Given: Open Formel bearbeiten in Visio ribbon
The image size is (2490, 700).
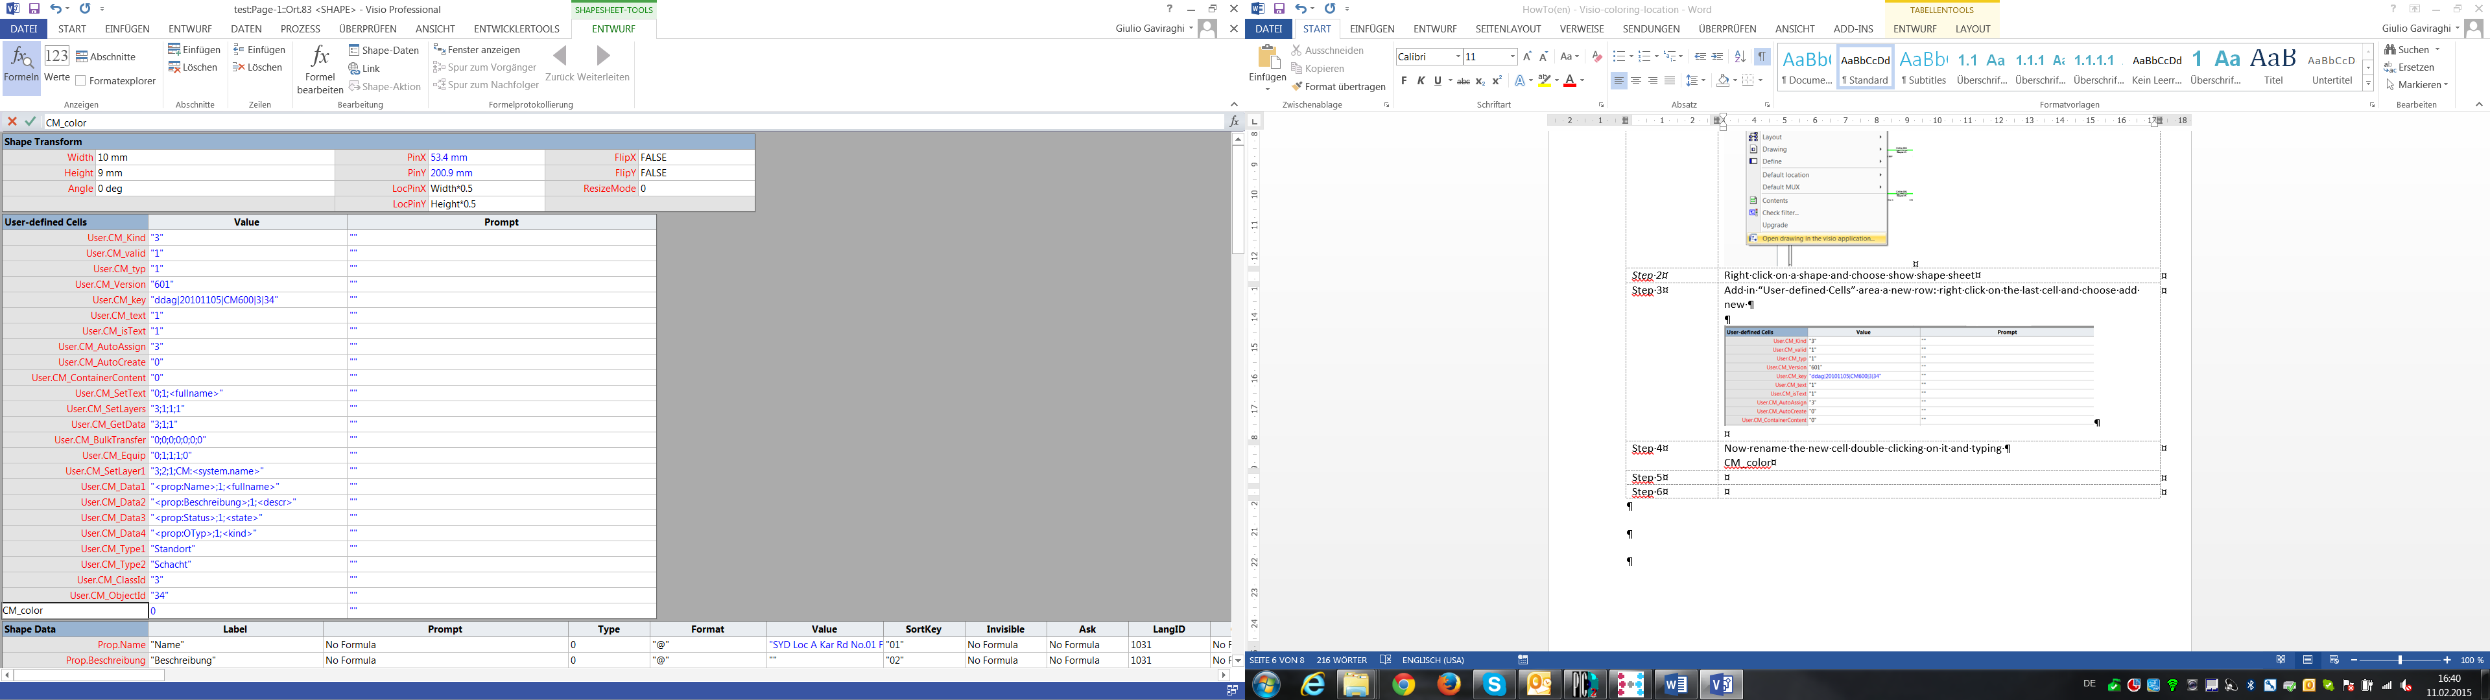Looking at the screenshot, I should (320, 69).
